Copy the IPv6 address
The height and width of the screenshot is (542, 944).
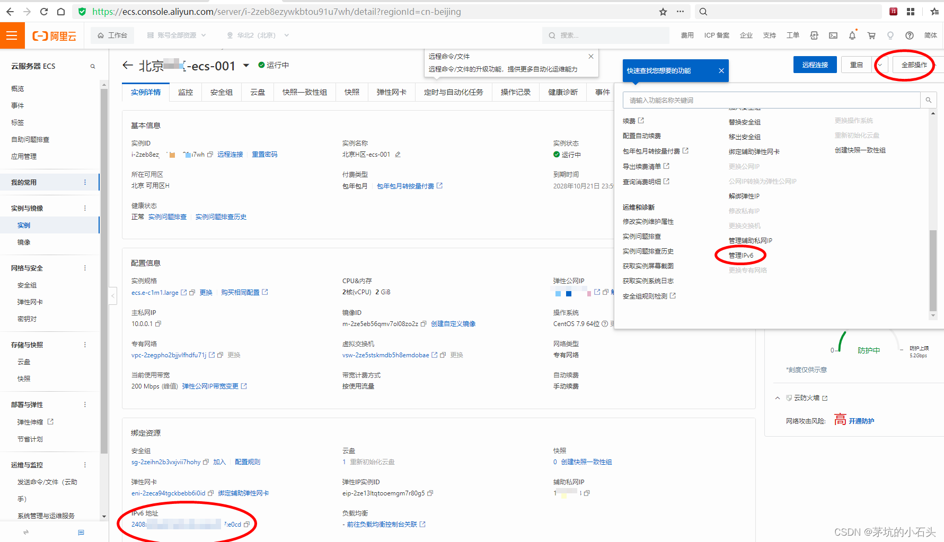click(246, 525)
